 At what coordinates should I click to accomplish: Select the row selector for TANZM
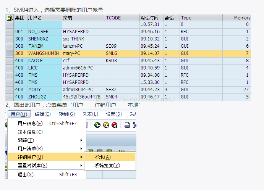point(10,46)
